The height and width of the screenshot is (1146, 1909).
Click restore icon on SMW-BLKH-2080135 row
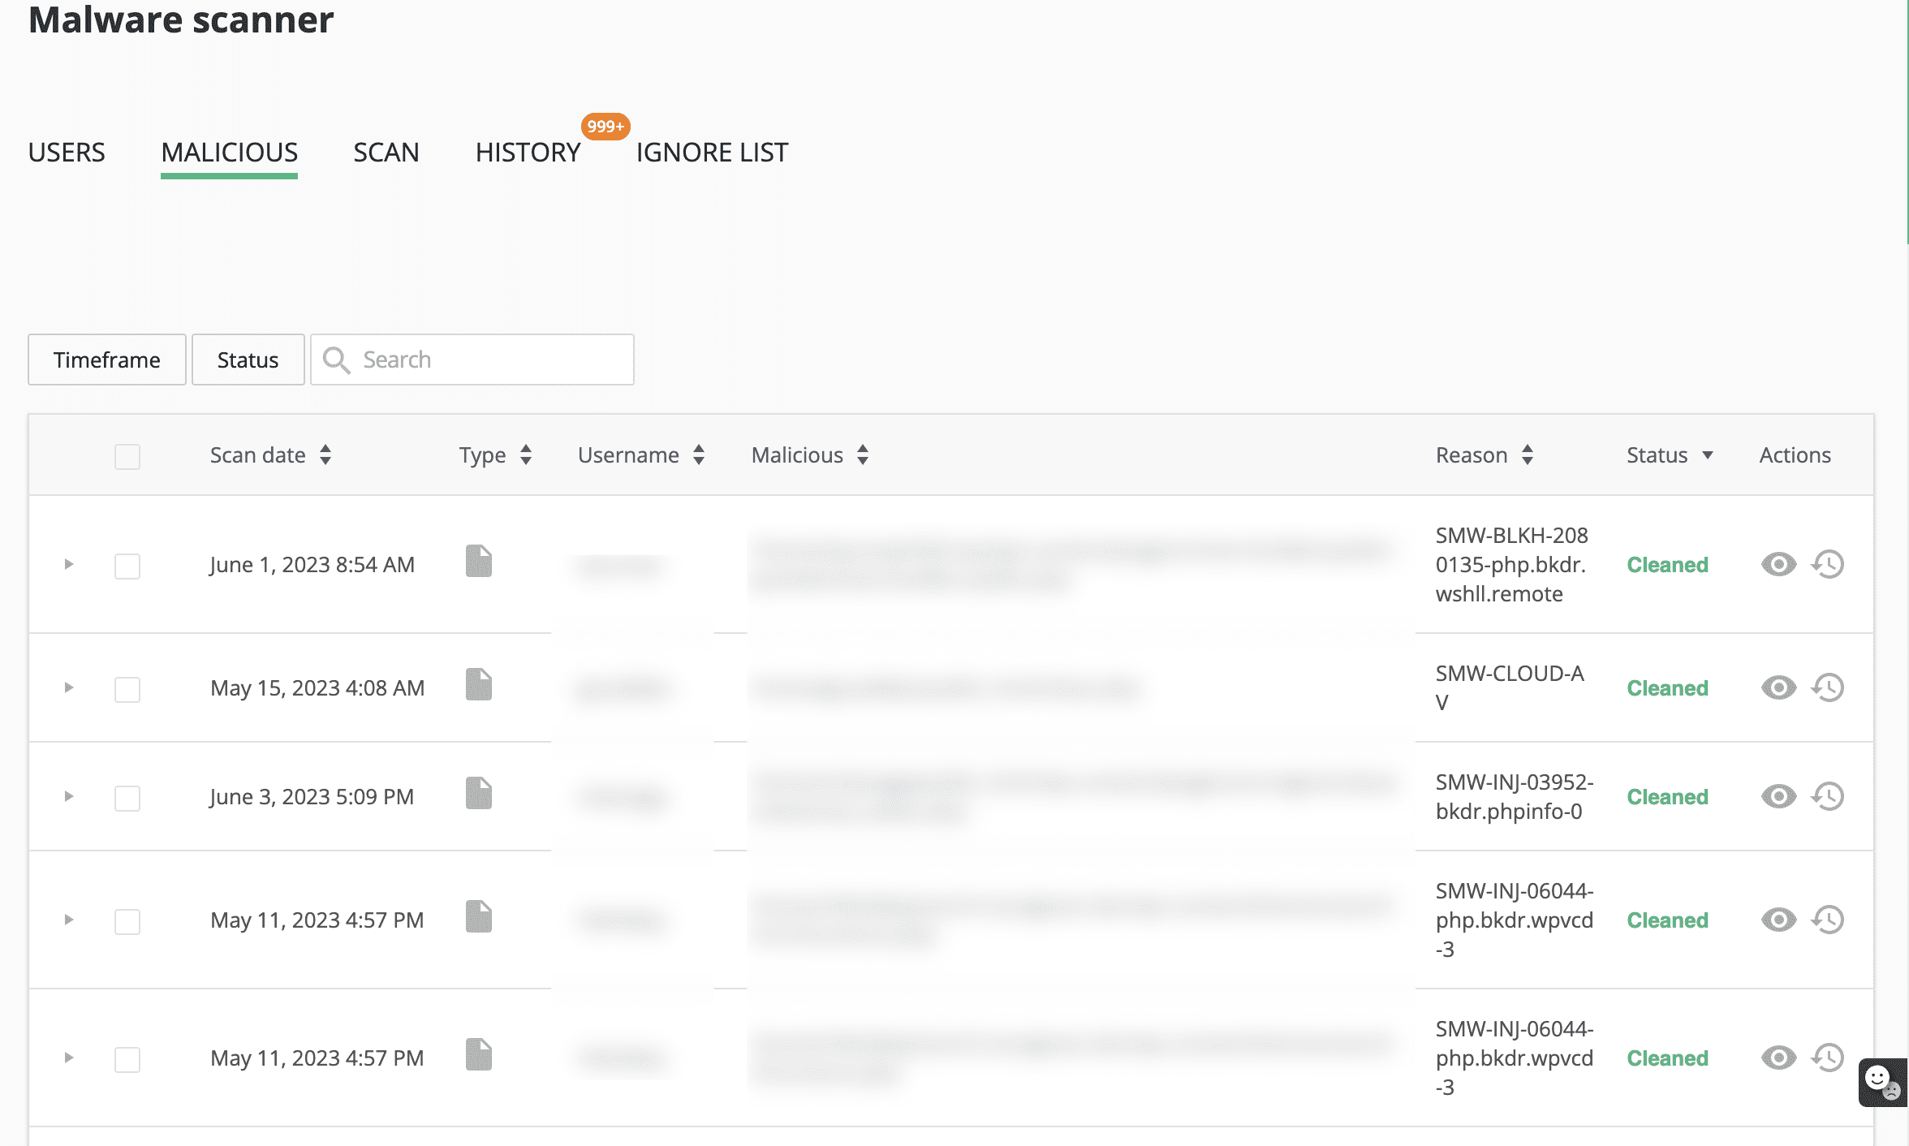click(x=1828, y=564)
